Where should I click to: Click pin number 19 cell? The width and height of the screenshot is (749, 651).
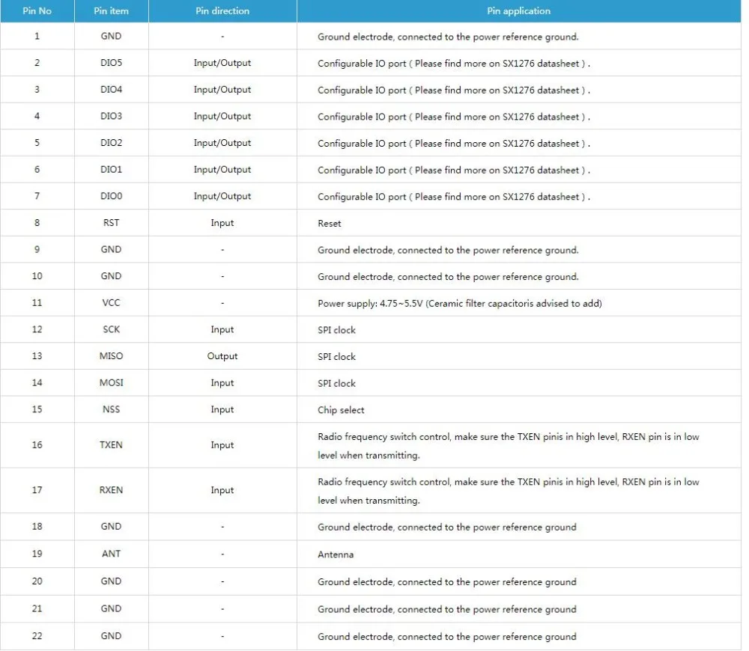click(37, 554)
